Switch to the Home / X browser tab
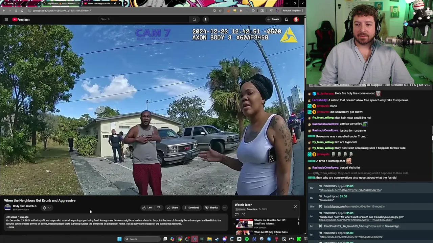Image resolution: width=433 pixels, height=243 pixels. click(20, 3)
